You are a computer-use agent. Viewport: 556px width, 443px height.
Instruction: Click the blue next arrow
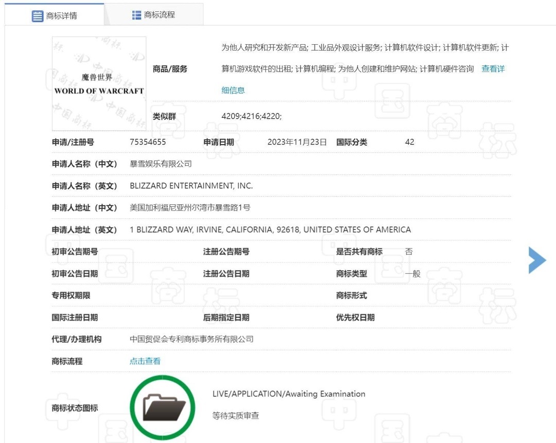click(537, 260)
